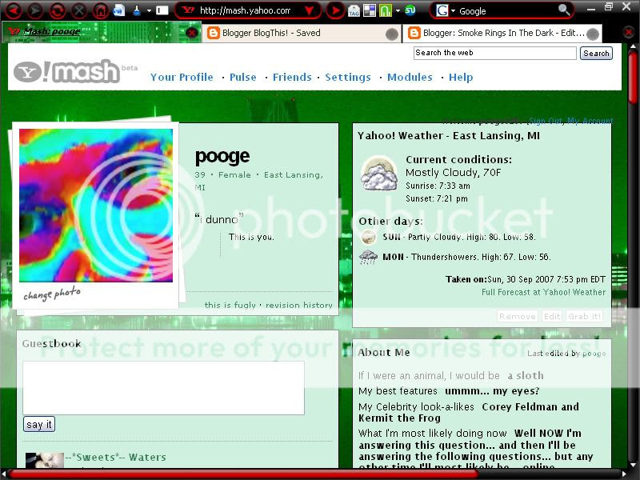The height and width of the screenshot is (480, 640).
Task: Click the Sweets Waters avatar thumbnail
Action: [x=45, y=460]
